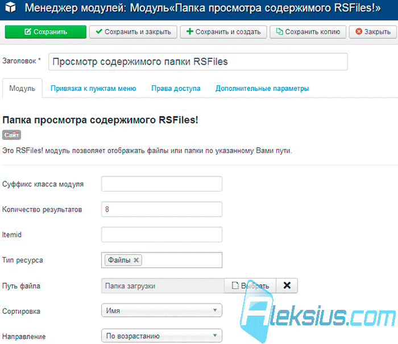Click the Папка загрузки path field
The height and width of the screenshot is (344, 398).
(x=163, y=286)
